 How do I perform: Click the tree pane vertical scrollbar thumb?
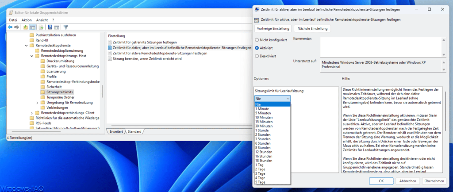pyautogui.click(x=102, y=91)
